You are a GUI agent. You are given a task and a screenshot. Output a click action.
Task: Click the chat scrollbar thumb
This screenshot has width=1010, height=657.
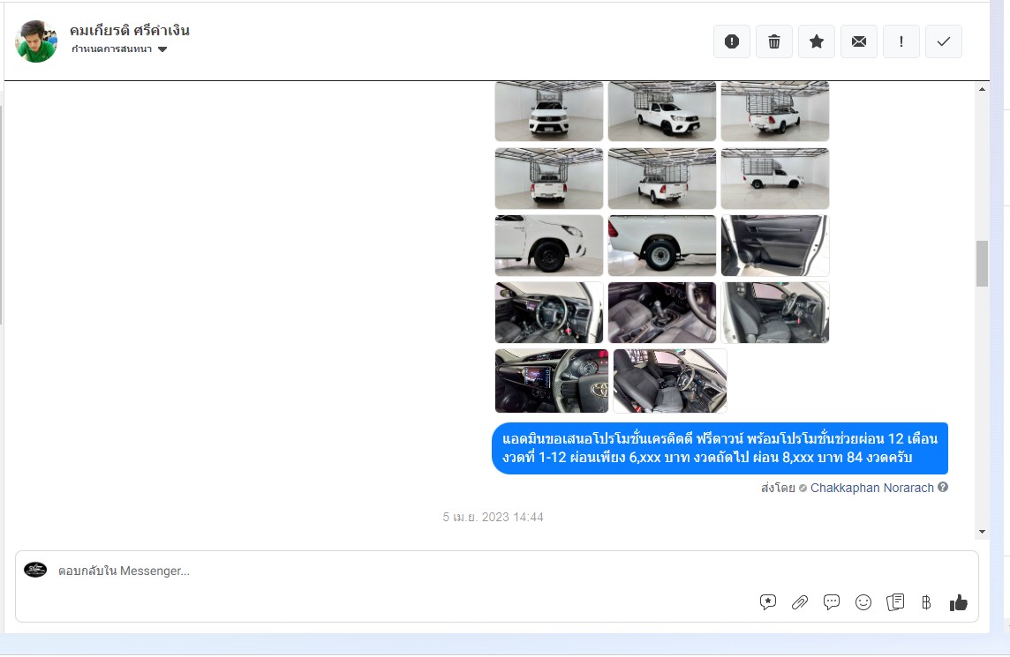point(982,264)
